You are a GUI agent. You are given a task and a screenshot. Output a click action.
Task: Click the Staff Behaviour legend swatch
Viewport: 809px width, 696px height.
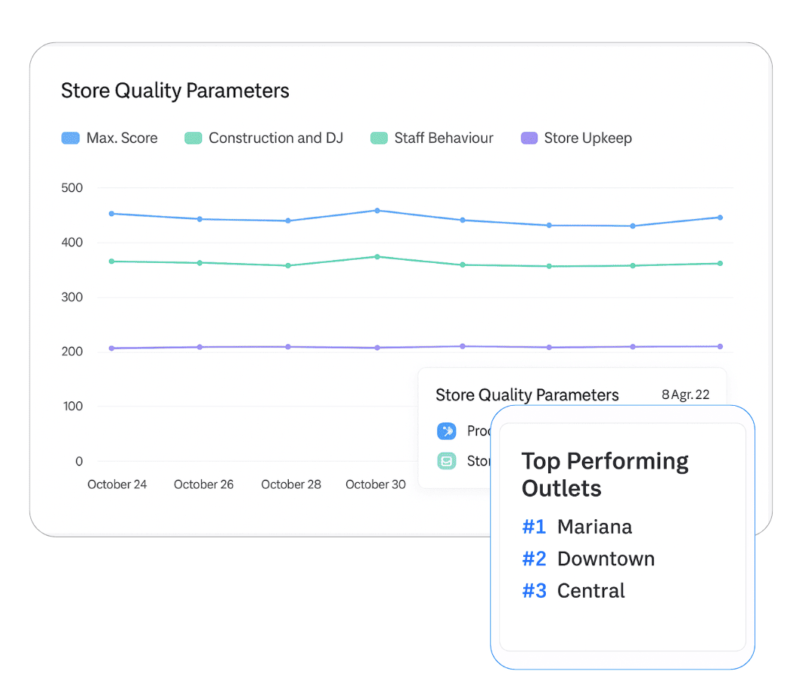tap(379, 138)
